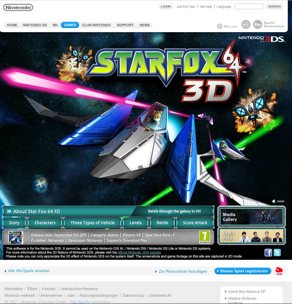This screenshot has height=304, width=292.
Task: Click the SEARCH button
Action: [274, 6]
